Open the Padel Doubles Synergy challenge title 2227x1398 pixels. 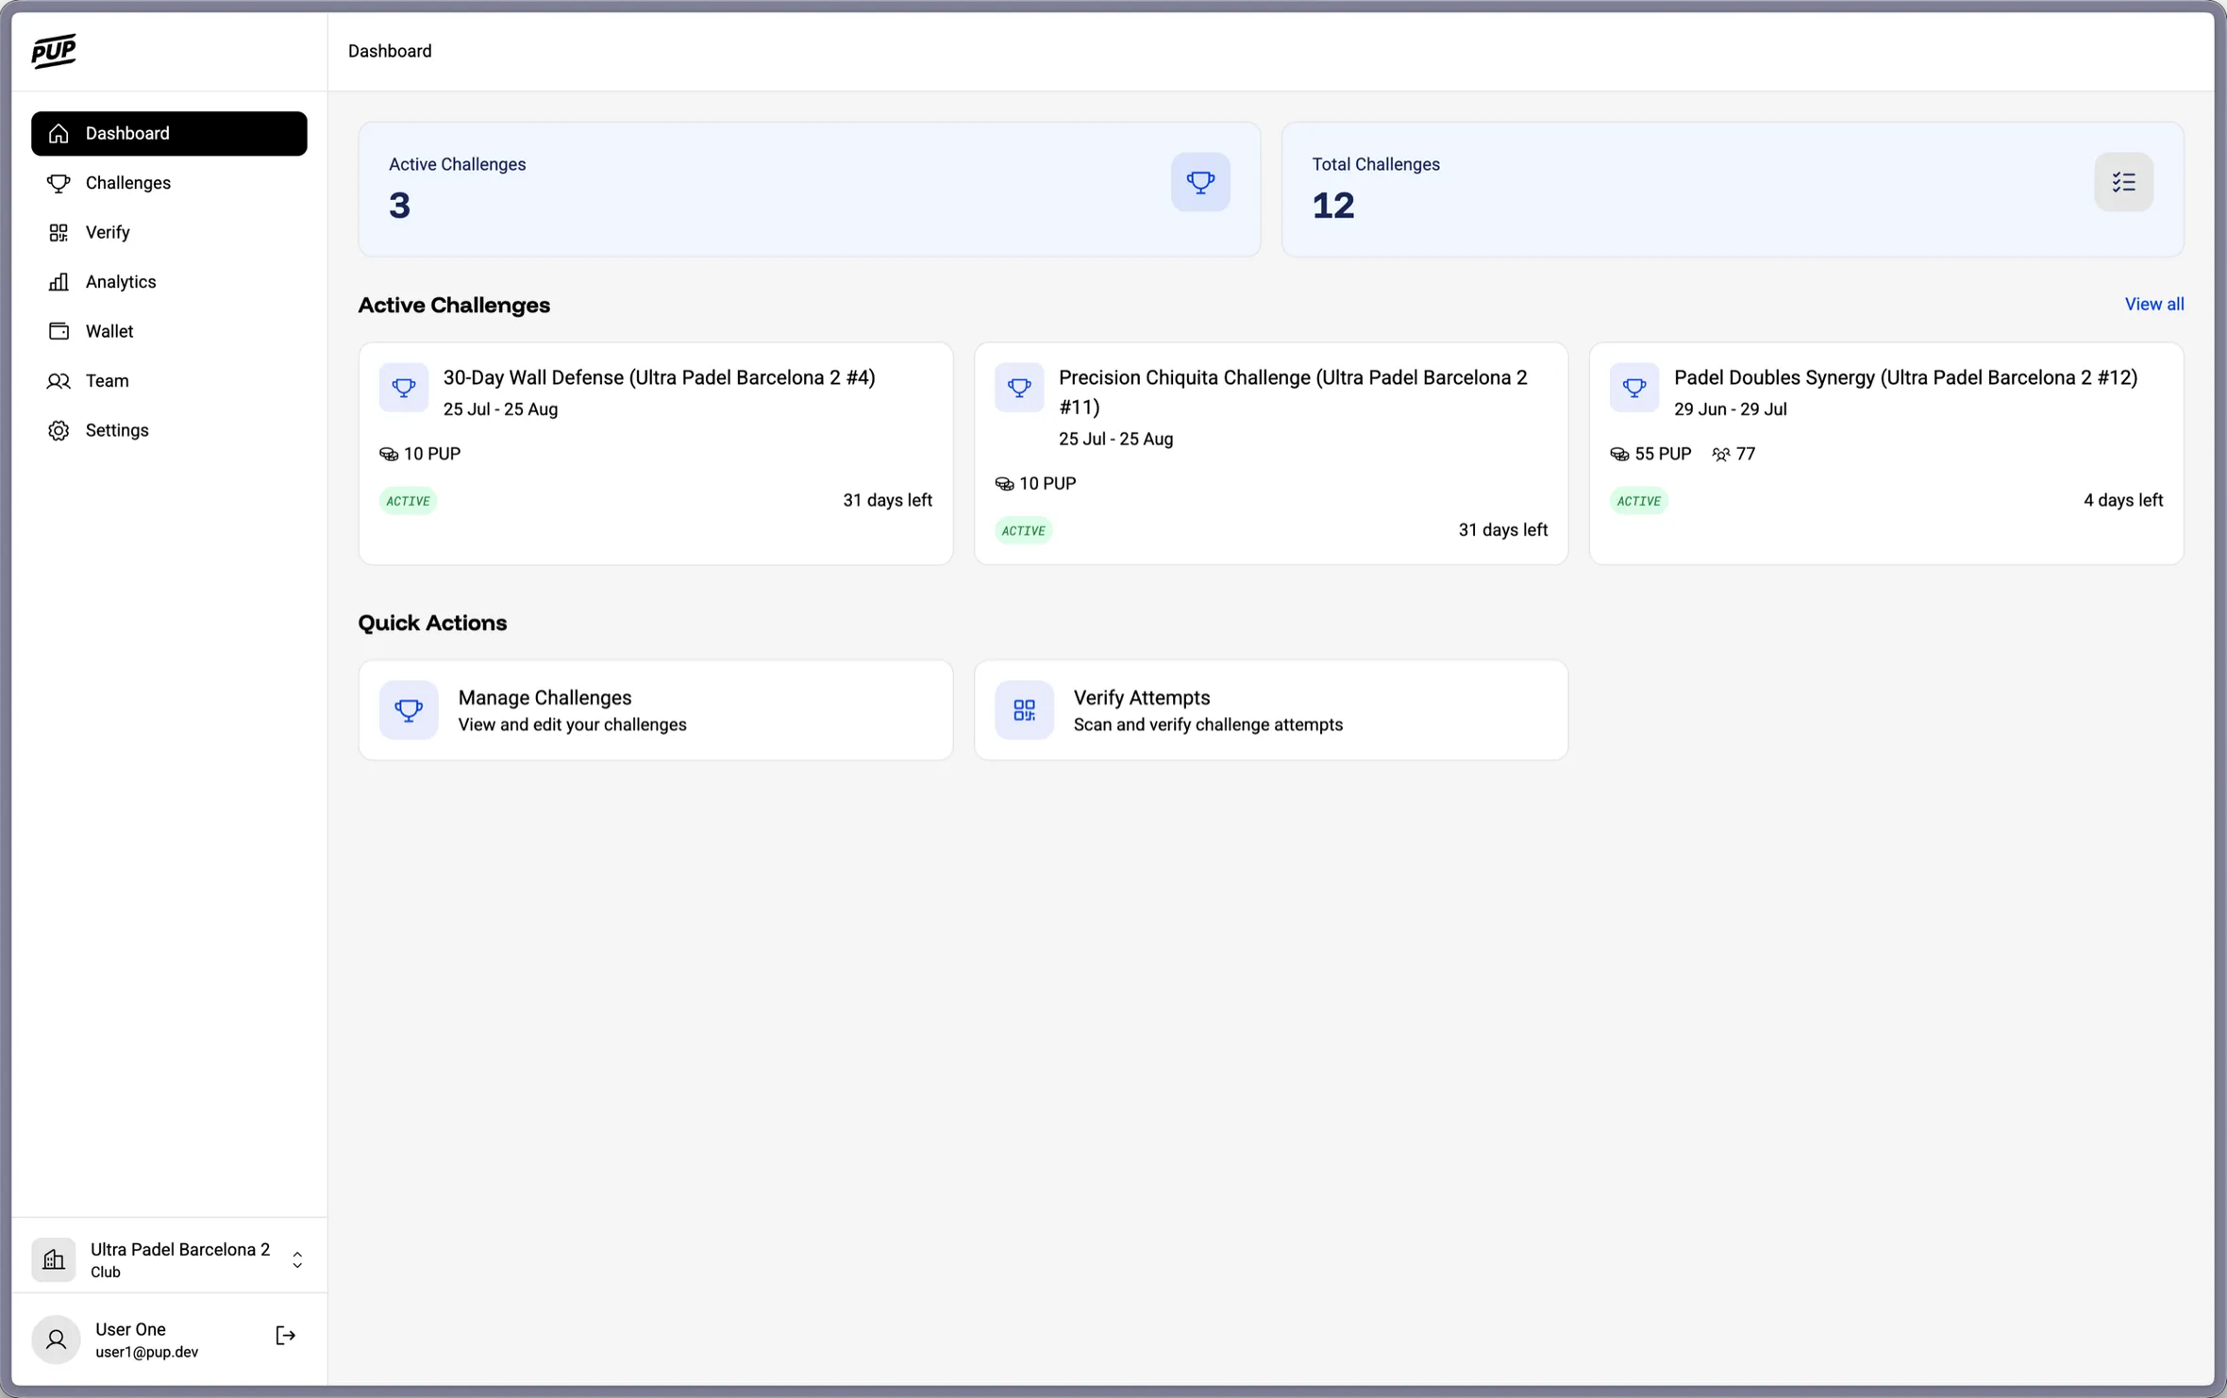(x=1905, y=378)
